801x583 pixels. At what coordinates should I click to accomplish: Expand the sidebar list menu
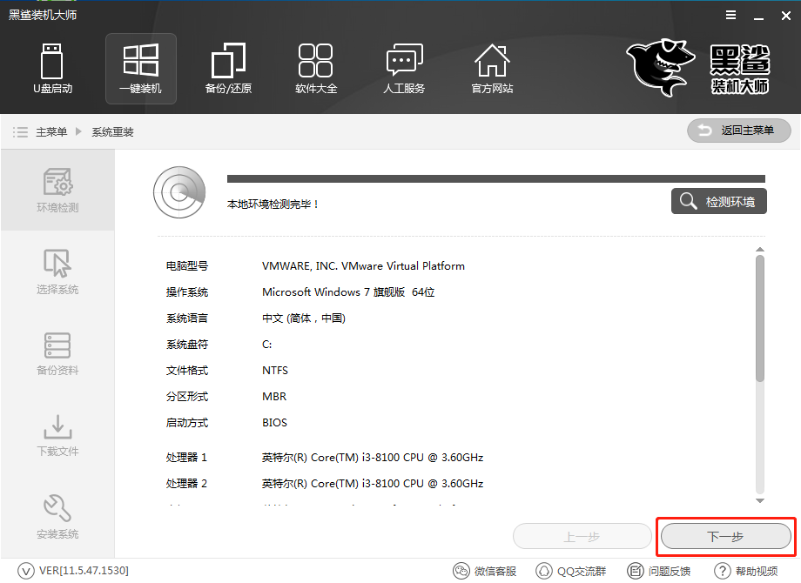pyautogui.click(x=20, y=131)
